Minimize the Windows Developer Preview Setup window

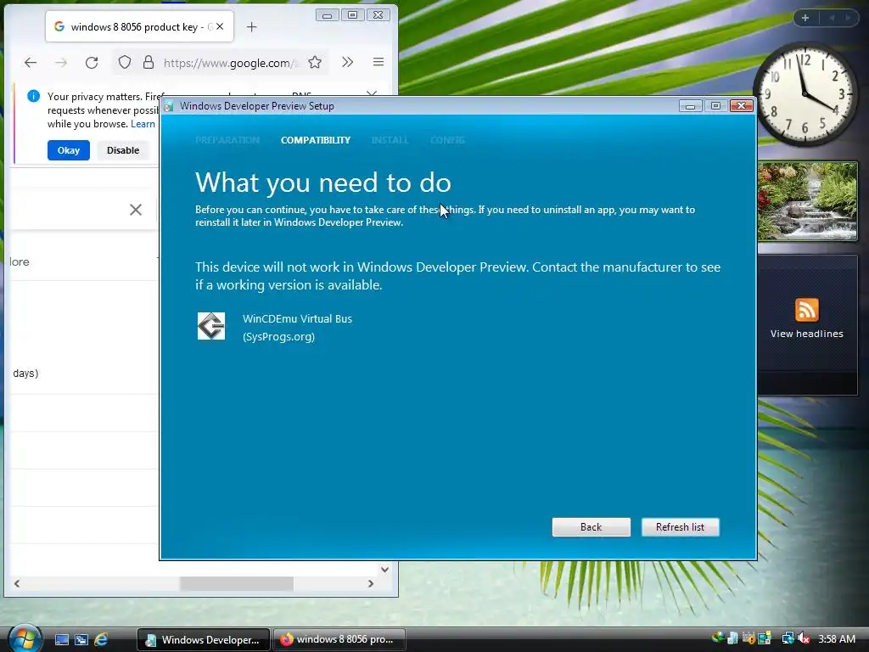click(x=690, y=105)
